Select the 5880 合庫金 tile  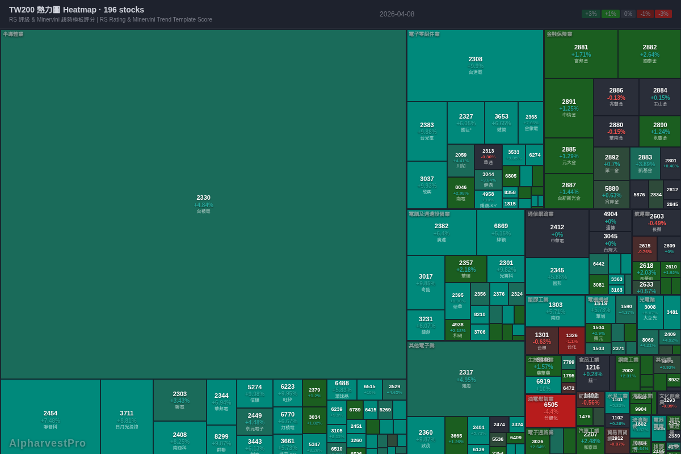click(x=612, y=195)
